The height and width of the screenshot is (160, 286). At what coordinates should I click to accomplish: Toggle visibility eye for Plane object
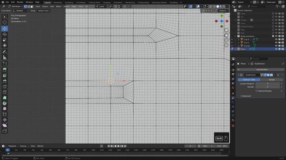coord(276,49)
